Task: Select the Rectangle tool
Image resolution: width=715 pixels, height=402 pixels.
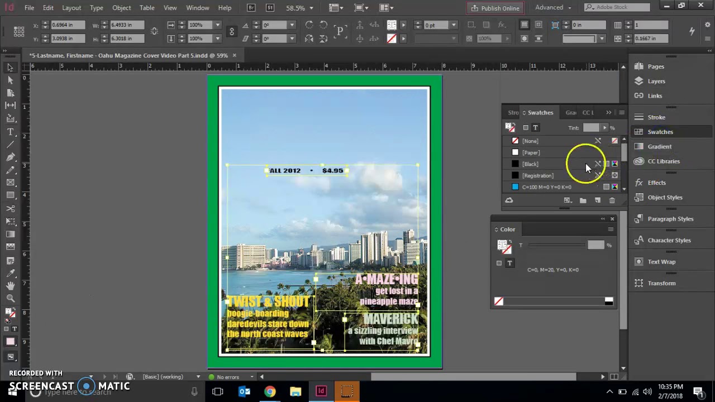Action: 10,195
